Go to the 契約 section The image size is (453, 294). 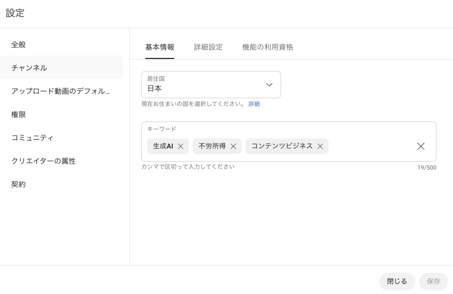[19, 184]
